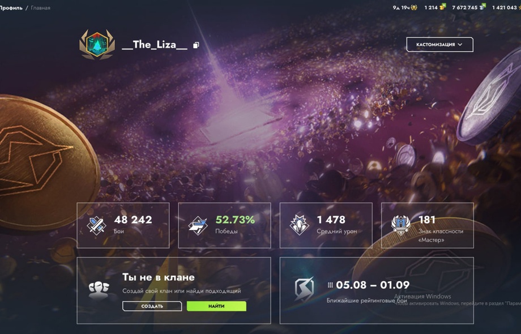Open the 05.08 – 01.09 rating battles card
Image resolution: width=521 pixels, height=334 pixels.
377,290
